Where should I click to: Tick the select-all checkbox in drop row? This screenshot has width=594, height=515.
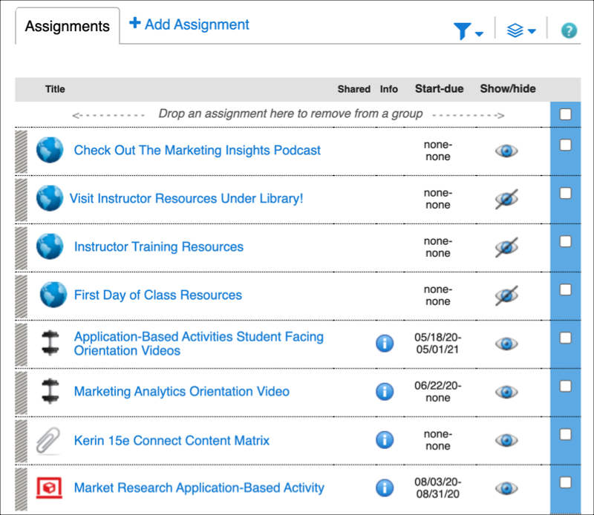point(566,114)
